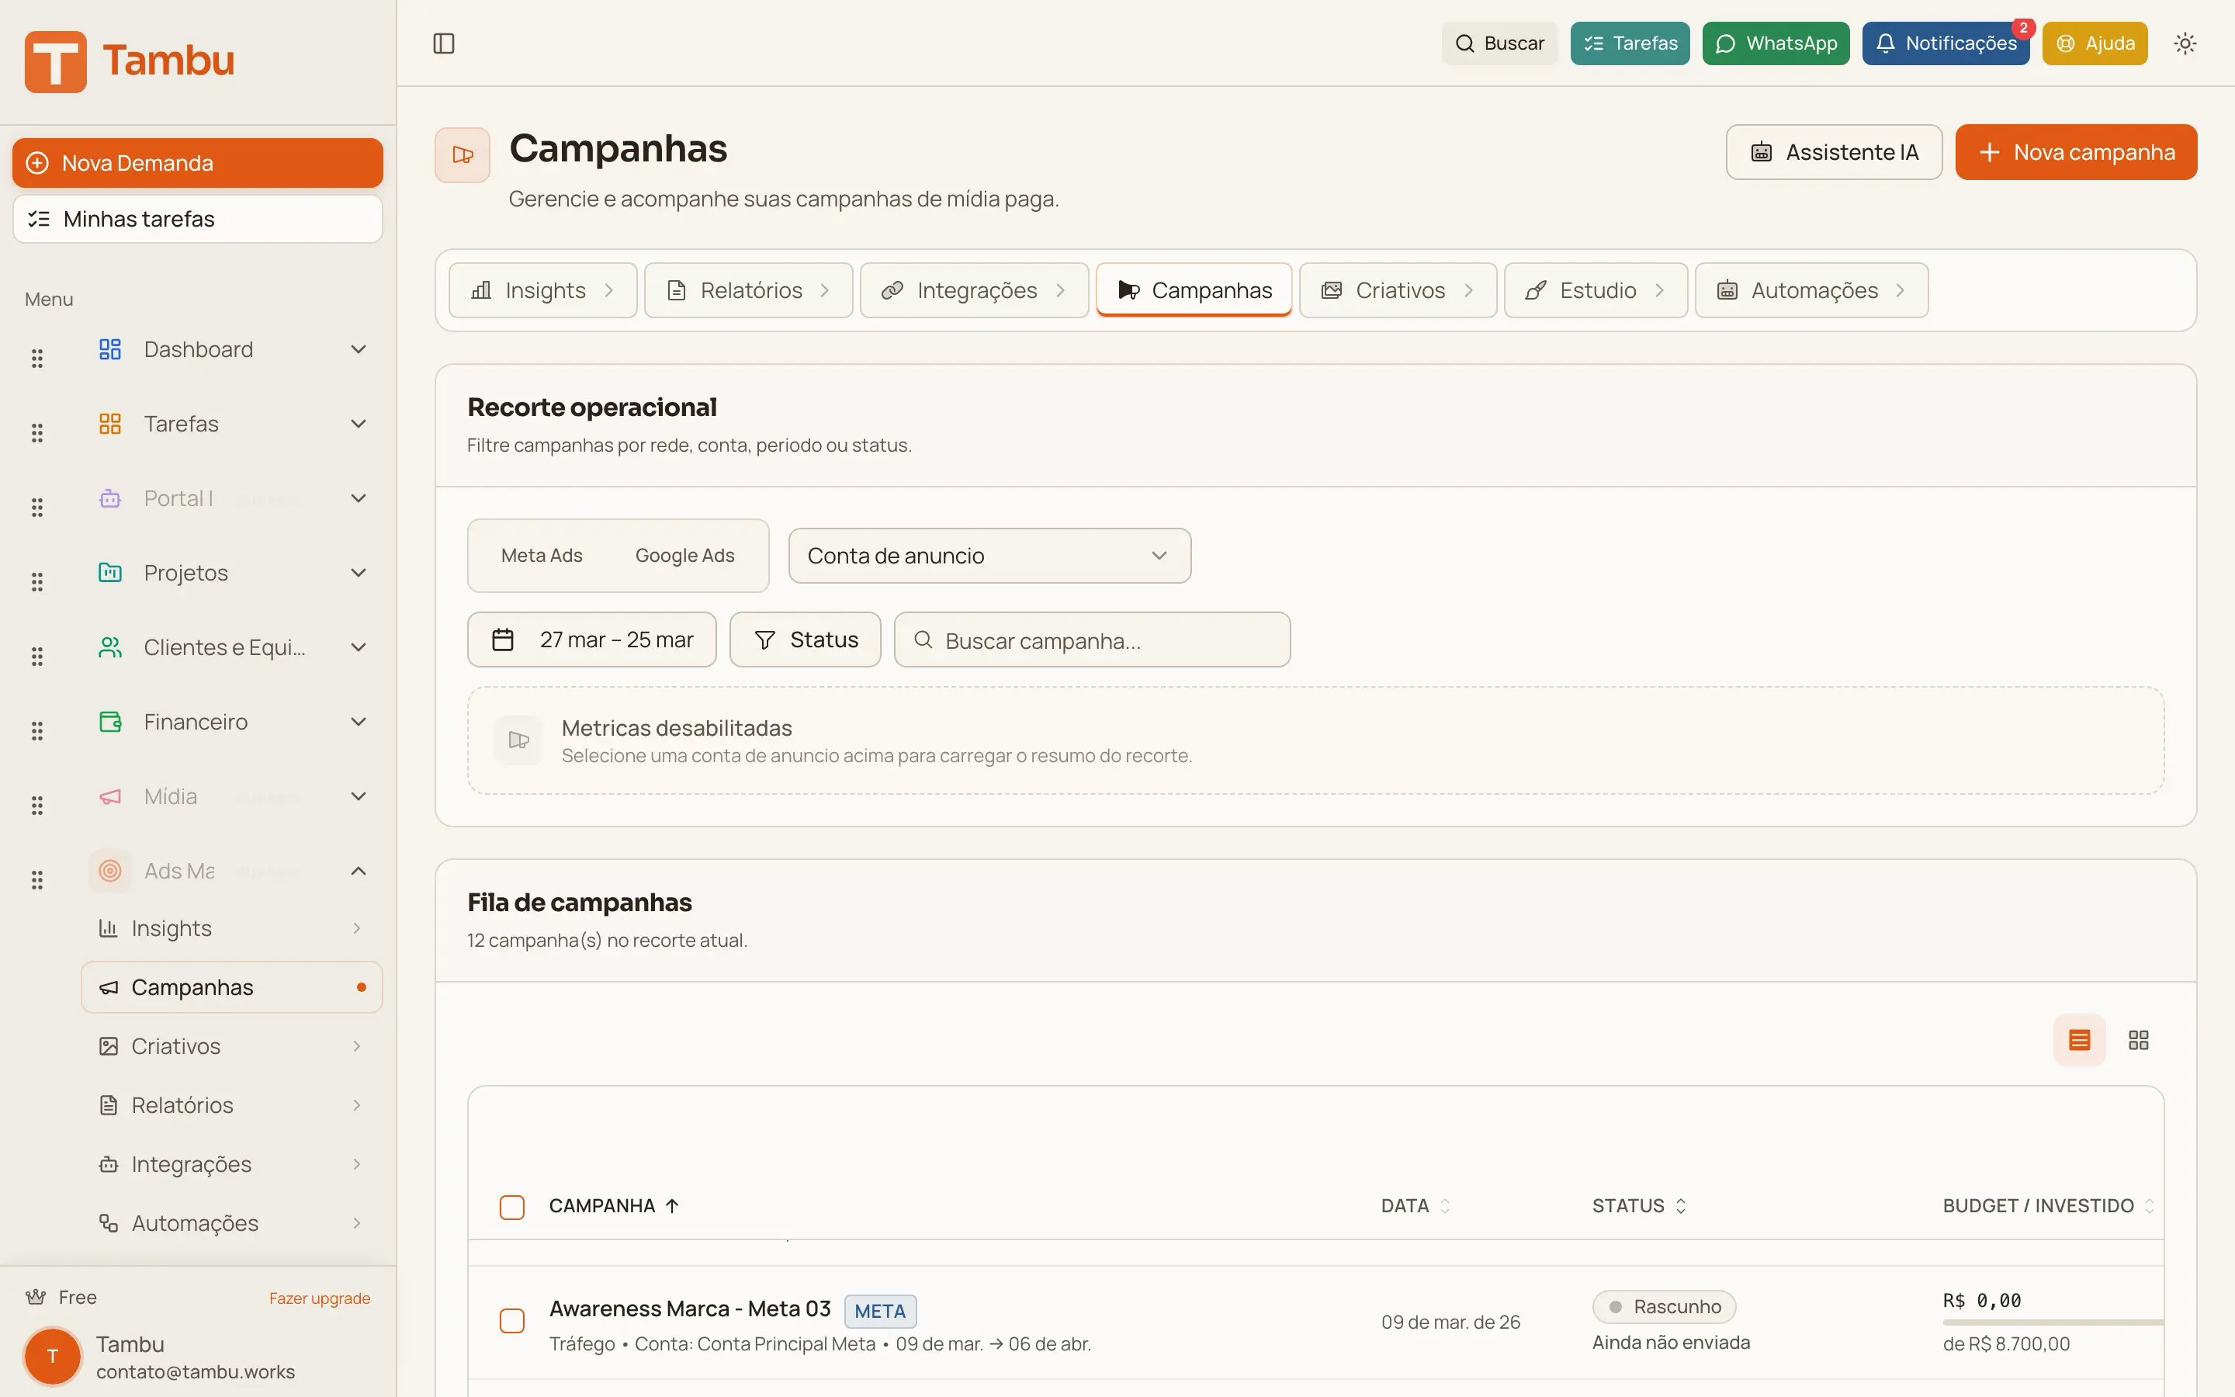Viewport: 2235px width, 1397px height.
Task: Open the Conta de anuncio dropdown
Action: (x=989, y=555)
